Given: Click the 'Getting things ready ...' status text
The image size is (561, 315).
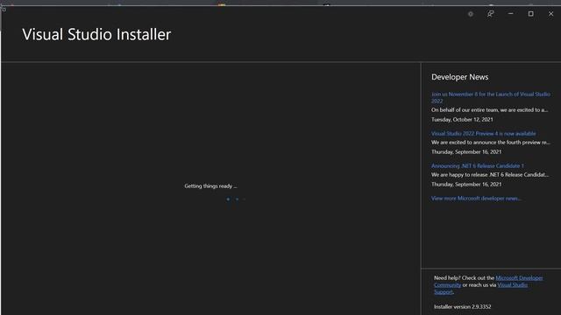Looking at the screenshot, I should (210, 186).
